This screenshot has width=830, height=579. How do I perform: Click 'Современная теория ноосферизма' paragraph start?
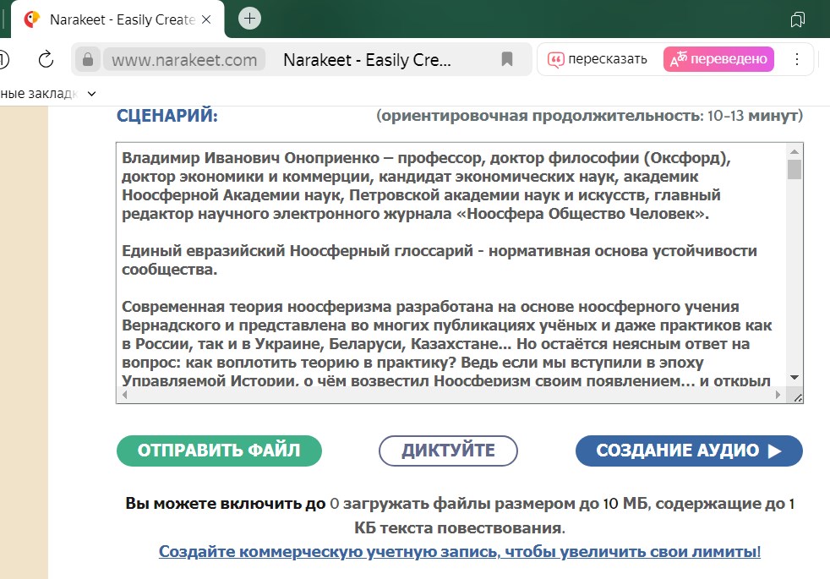[256, 307]
